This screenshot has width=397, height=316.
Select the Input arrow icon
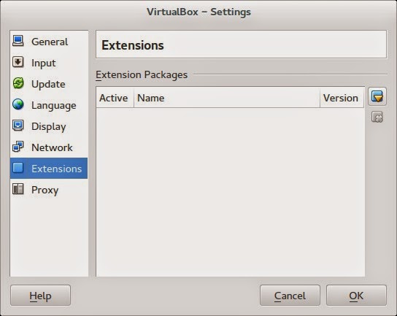(x=18, y=62)
